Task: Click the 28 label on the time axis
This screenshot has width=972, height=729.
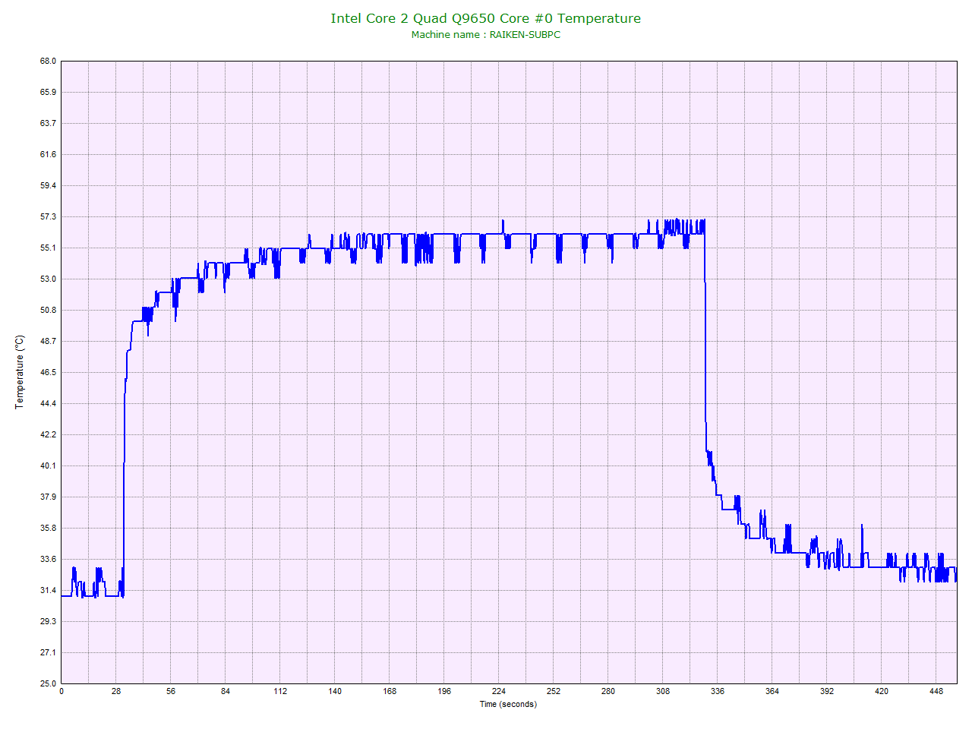Action: tap(116, 691)
